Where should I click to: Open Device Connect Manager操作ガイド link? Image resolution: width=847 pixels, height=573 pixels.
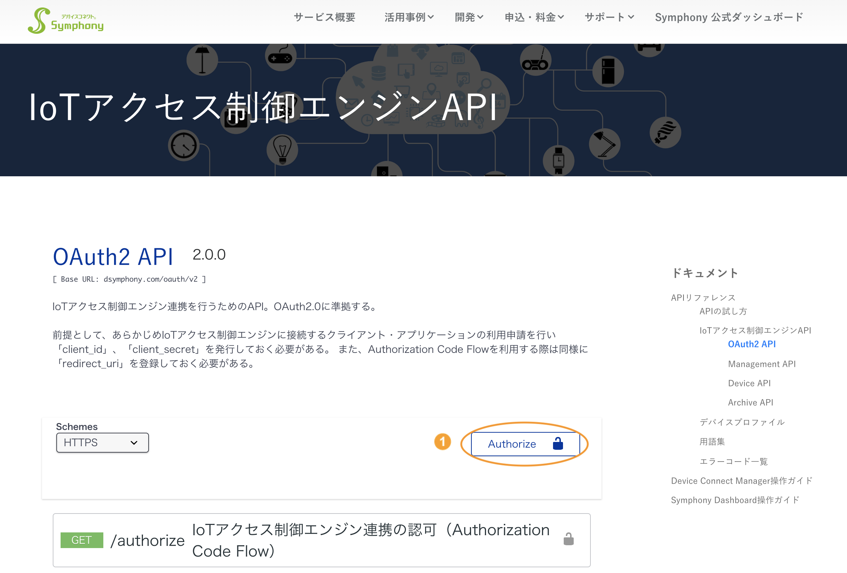[741, 481]
